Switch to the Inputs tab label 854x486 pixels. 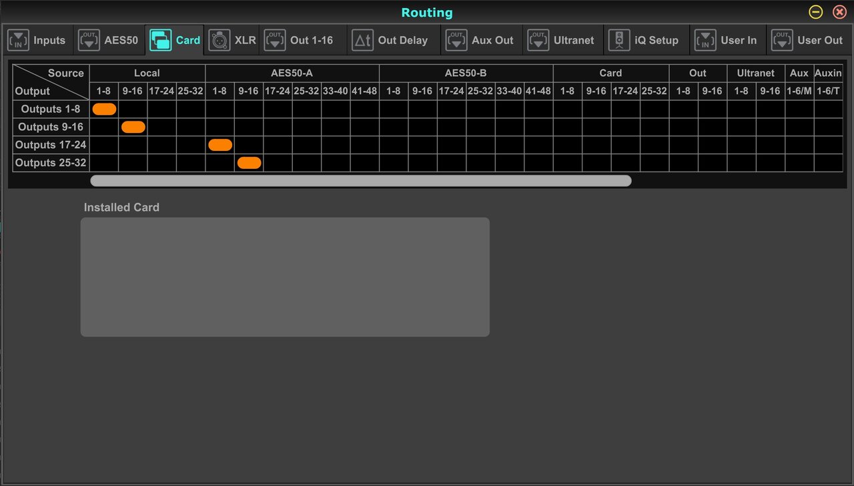click(49, 40)
